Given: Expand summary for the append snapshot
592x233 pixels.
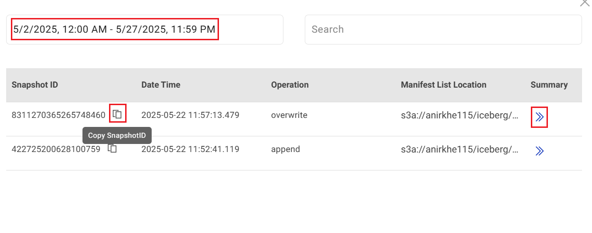Looking at the screenshot, I should point(539,151).
